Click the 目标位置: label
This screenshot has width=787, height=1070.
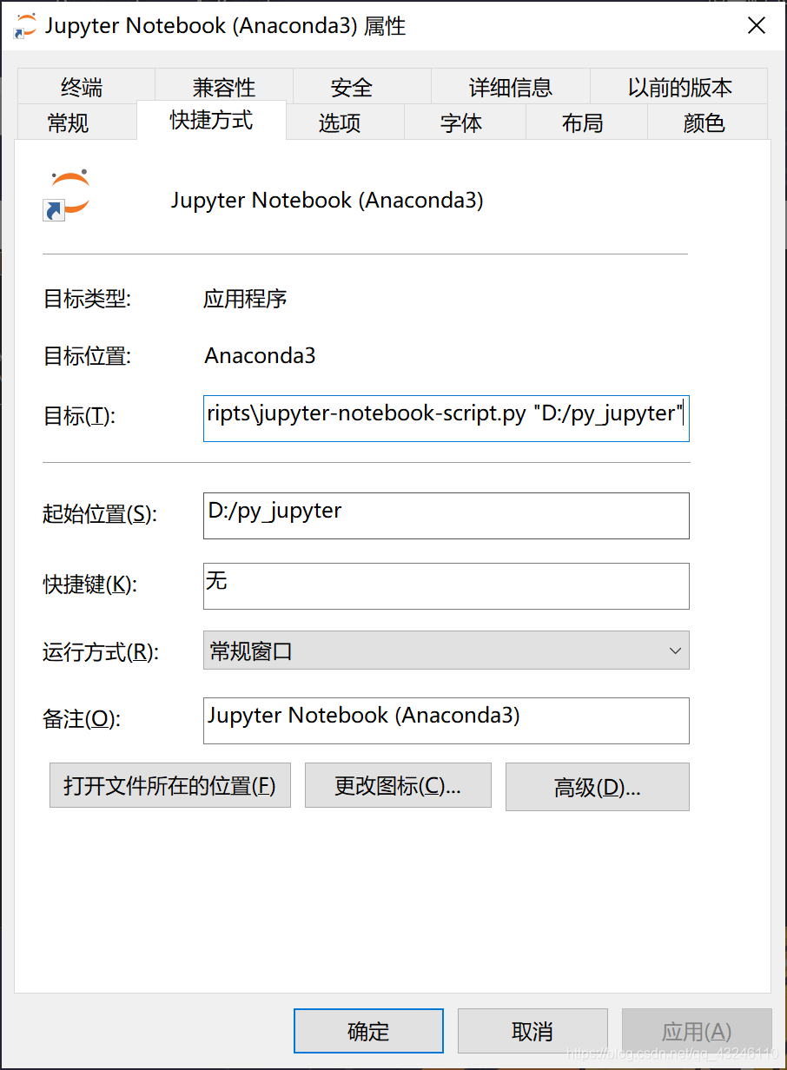click(x=87, y=355)
